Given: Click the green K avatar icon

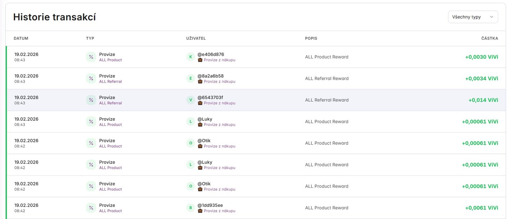Looking at the screenshot, I should click(x=191, y=57).
